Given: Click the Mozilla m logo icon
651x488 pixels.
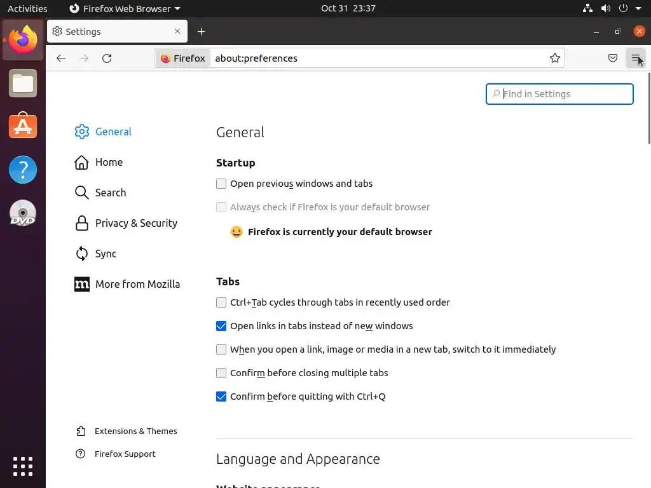Looking at the screenshot, I should coord(82,284).
